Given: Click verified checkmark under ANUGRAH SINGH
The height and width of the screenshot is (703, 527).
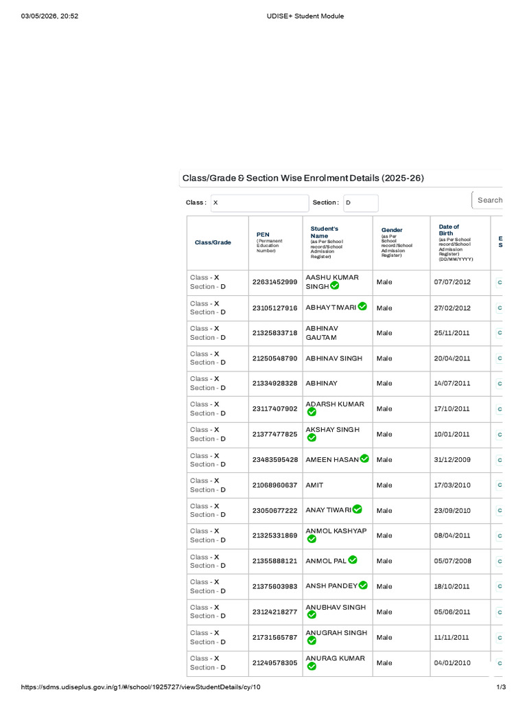Looking at the screenshot, I should [x=312, y=641].
